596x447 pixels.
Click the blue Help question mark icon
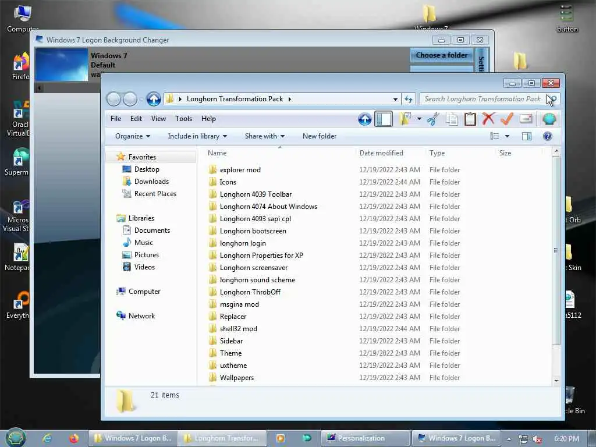pyautogui.click(x=547, y=136)
